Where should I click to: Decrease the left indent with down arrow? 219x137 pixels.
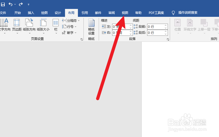[131, 28]
